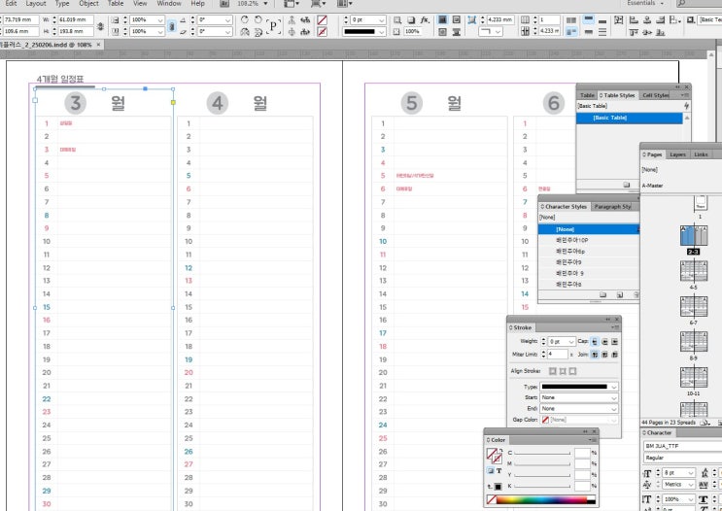This screenshot has width=722, height=511.
Task: Select Align Stroke to Center option
Action: 553,371
